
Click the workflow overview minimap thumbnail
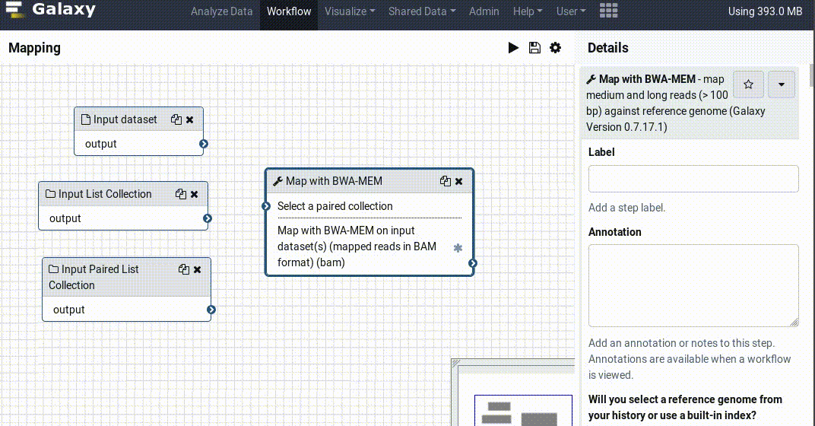point(521,407)
